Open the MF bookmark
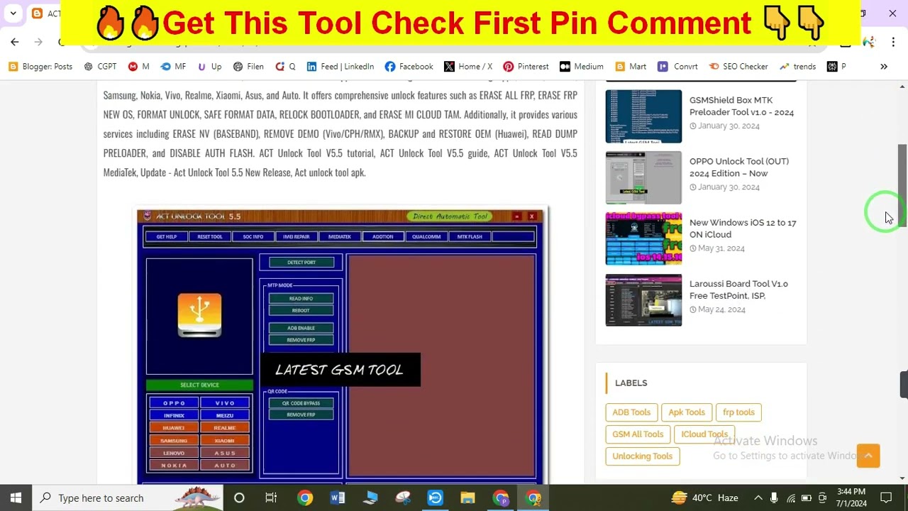The image size is (908, 511). [x=173, y=67]
